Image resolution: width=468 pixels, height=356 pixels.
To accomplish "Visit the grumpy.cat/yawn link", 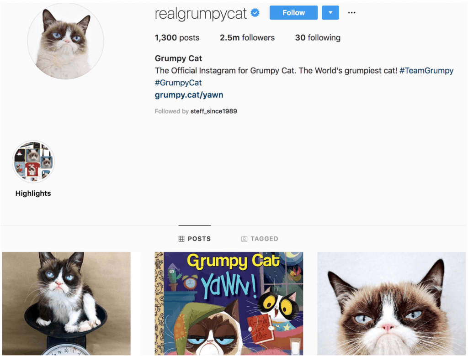I will pyautogui.click(x=189, y=95).
